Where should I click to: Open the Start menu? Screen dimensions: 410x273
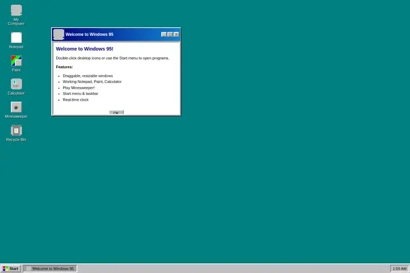coord(10,268)
